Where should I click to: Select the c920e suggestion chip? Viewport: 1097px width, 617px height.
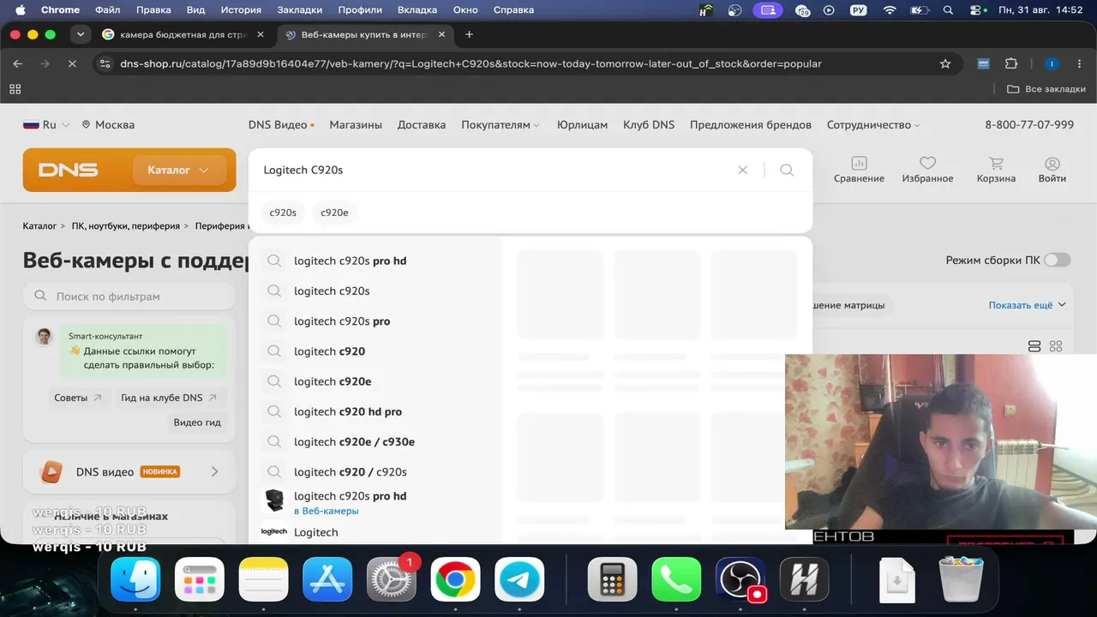coord(334,213)
